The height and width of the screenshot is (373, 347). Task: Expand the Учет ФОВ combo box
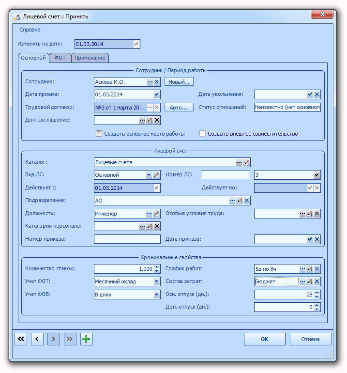(x=156, y=295)
